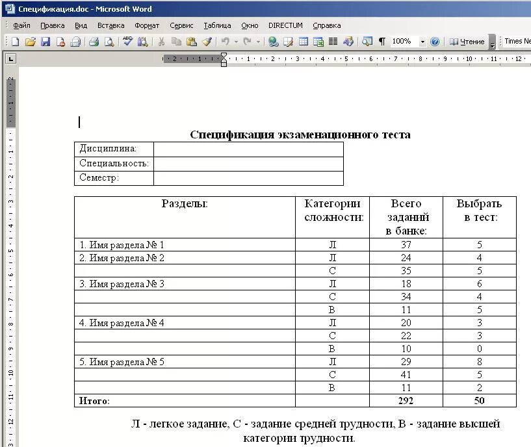Copy the selection with the Copy icon

pyautogui.click(x=176, y=42)
